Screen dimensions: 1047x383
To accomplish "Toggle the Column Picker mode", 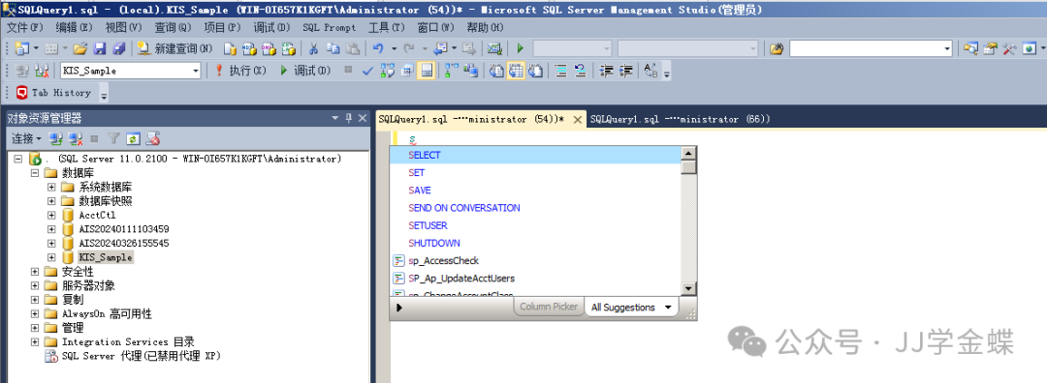I will (x=548, y=307).
